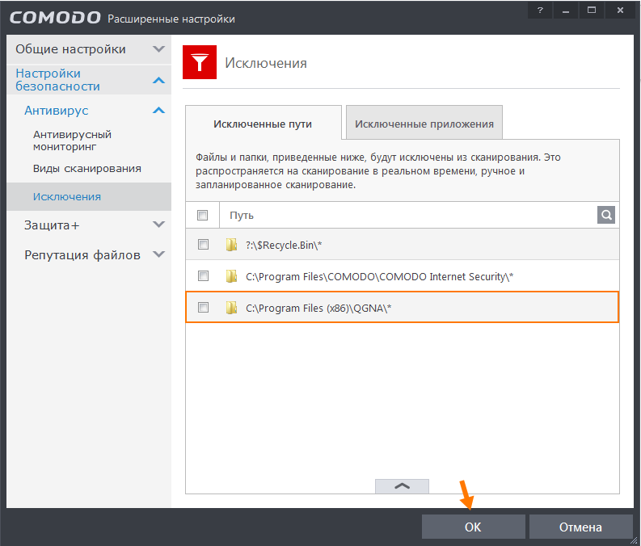
Task: Click the Исключения page heading
Action: coord(266,63)
